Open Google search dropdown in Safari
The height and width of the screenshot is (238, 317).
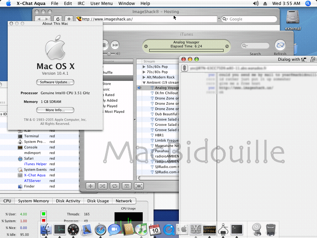(x=225, y=19)
